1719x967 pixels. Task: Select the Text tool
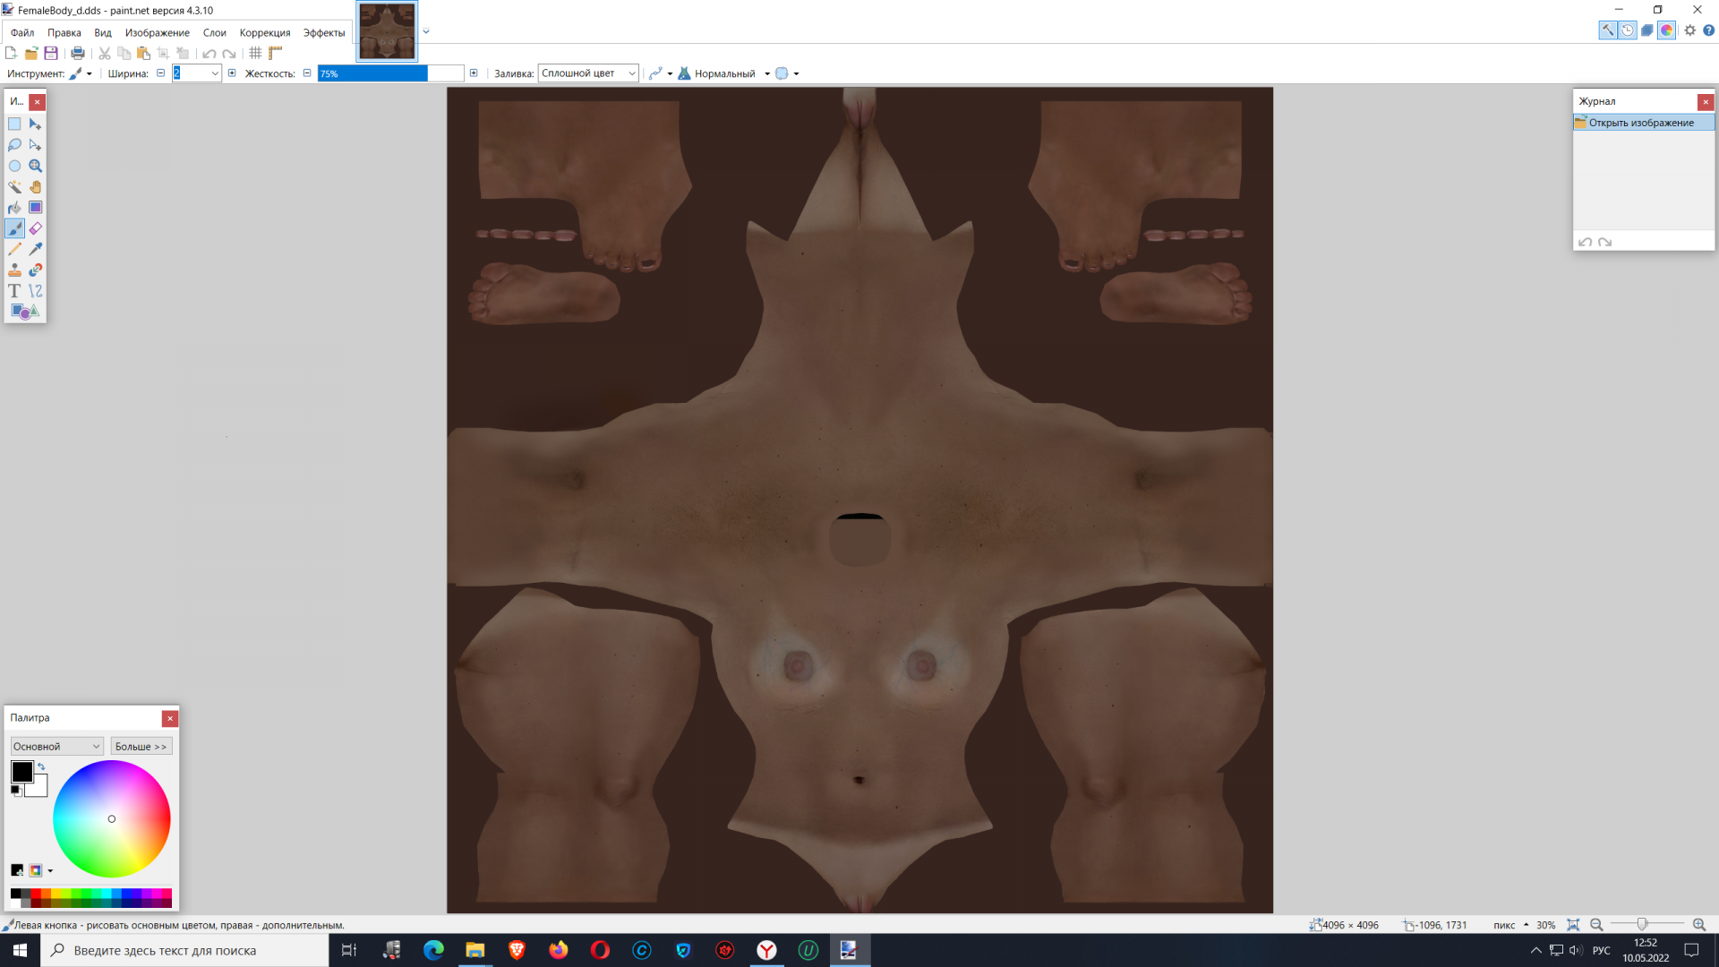tap(14, 291)
